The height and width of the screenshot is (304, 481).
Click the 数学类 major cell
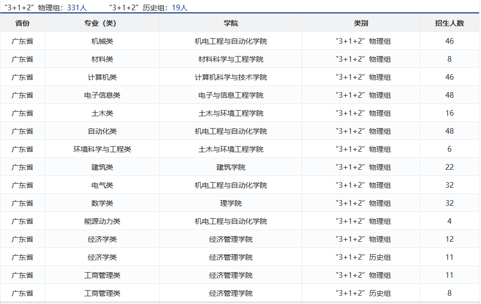point(102,203)
